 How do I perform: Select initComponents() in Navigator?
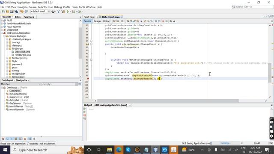(18, 94)
